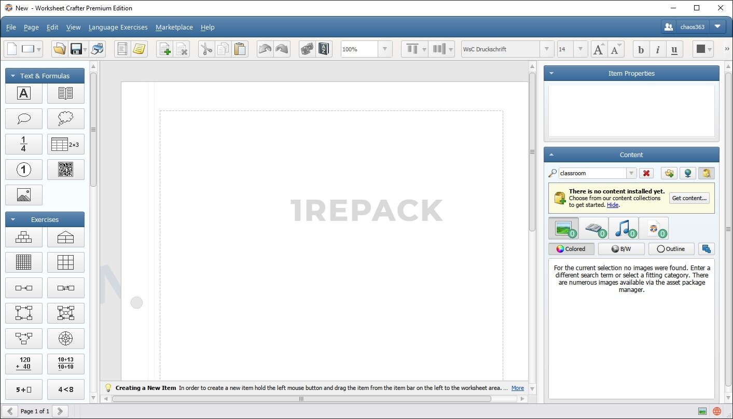Open the zoom level dropdown
The width and height of the screenshot is (733, 419).
[384, 49]
